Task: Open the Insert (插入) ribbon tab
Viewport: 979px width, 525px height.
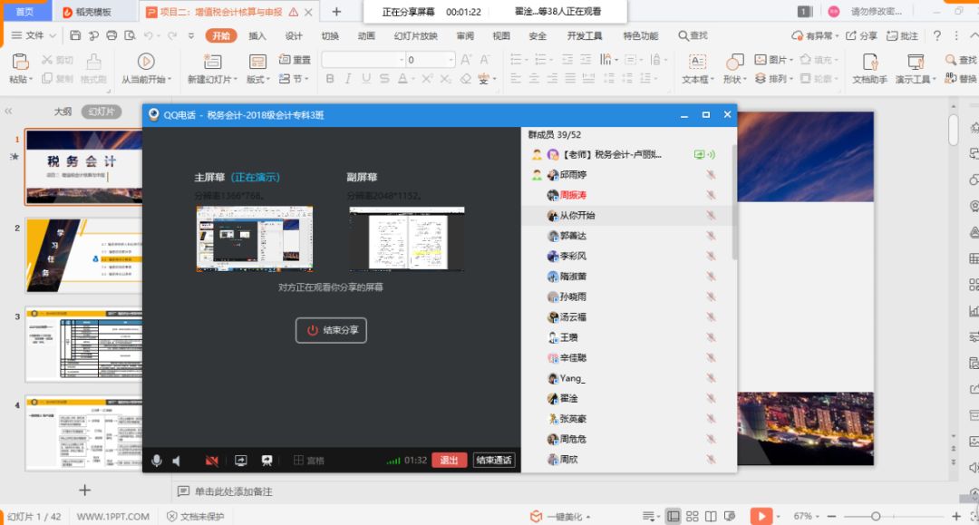Action: [x=257, y=35]
